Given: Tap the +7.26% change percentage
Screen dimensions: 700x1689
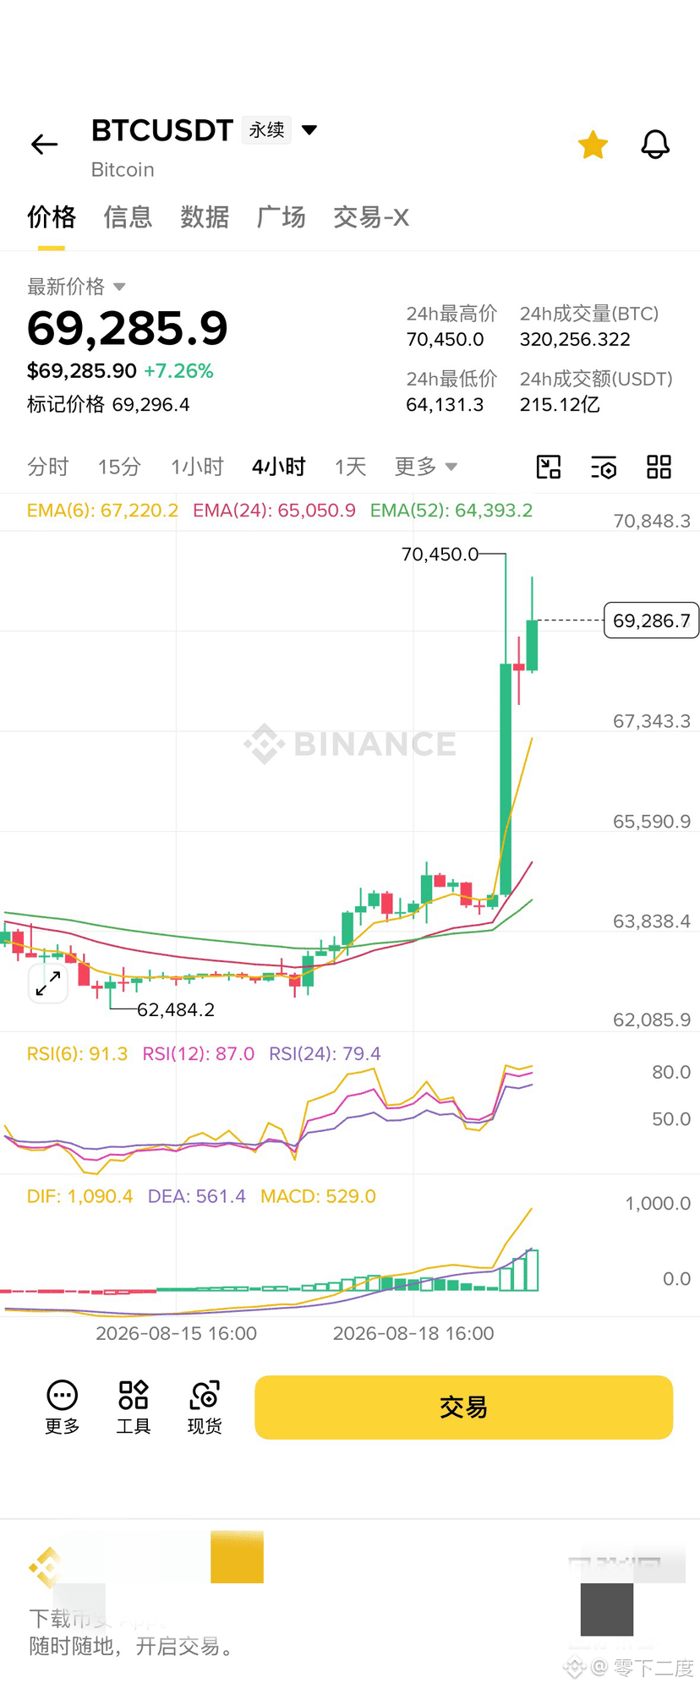Looking at the screenshot, I should [178, 371].
